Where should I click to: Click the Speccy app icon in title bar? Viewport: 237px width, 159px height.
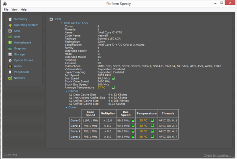point(5,4)
